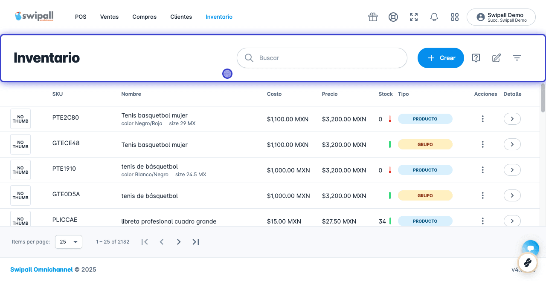Click NO THUMB thumbnail for GTE0D5A

(x=20, y=195)
